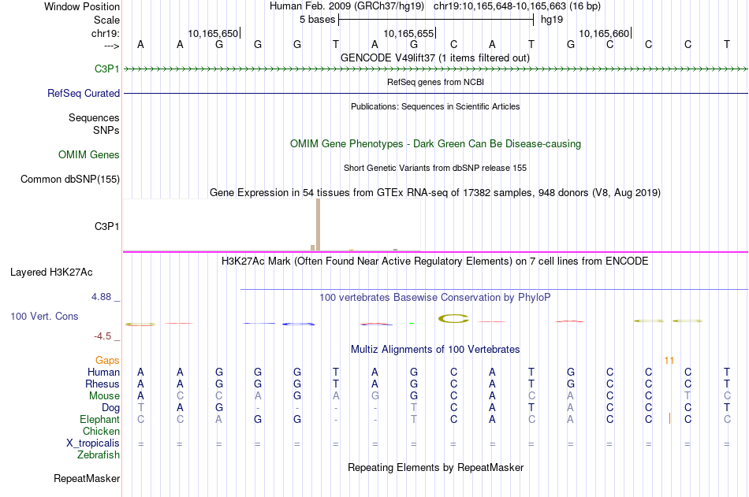
Task: Click the 10,165,655 position marker
Action: click(x=409, y=33)
